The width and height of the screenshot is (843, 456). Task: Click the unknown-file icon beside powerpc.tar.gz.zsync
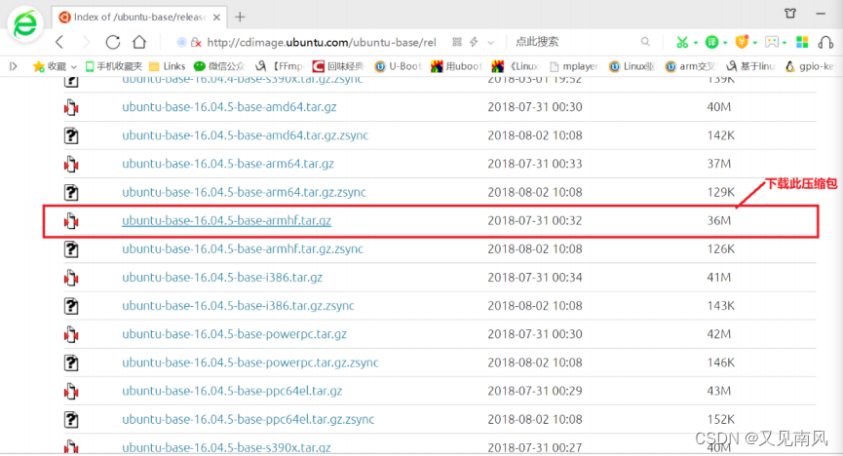click(x=71, y=362)
